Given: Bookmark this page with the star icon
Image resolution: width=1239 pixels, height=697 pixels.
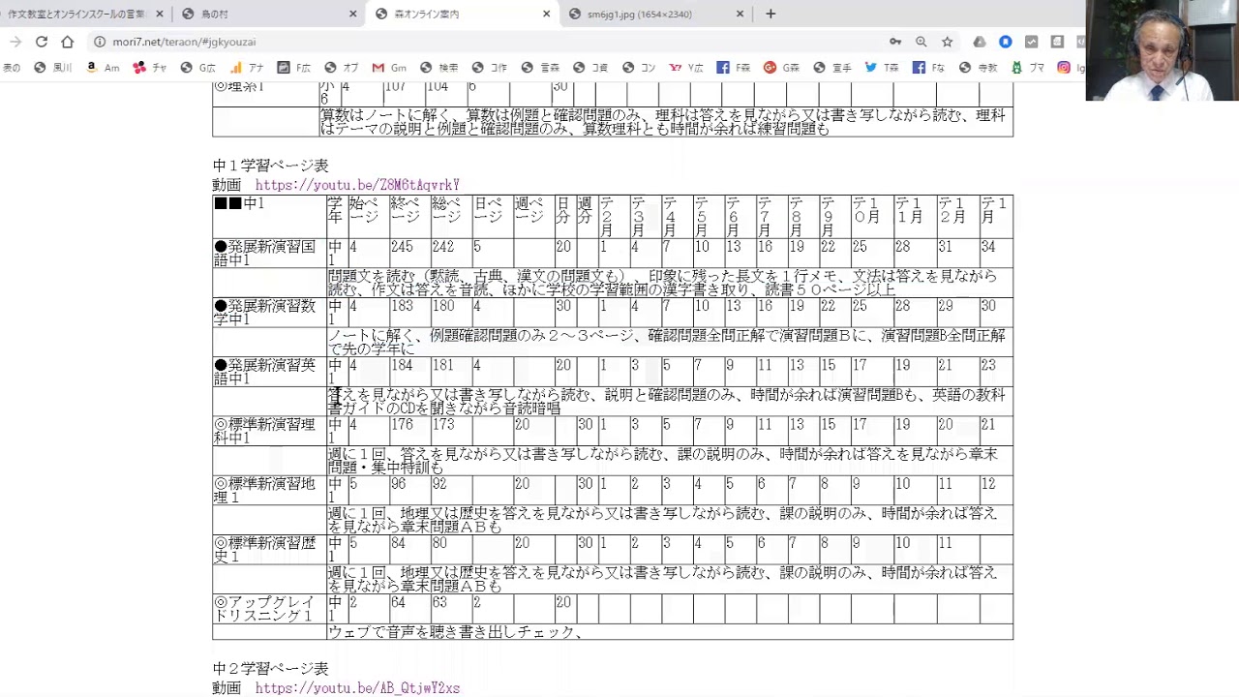Looking at the screenshot, I should (x=948, y=42).
